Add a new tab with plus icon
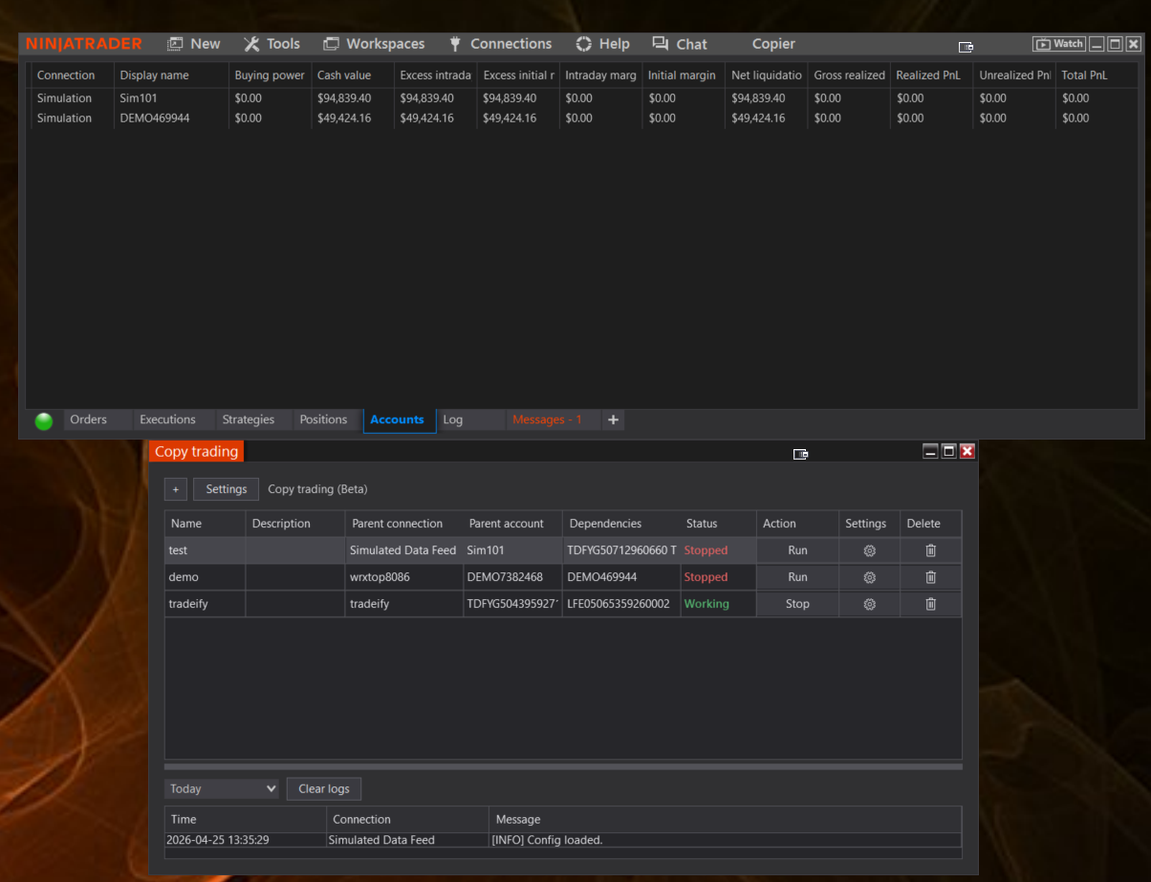Screen dimensions: 1151x882 [613, 419]
